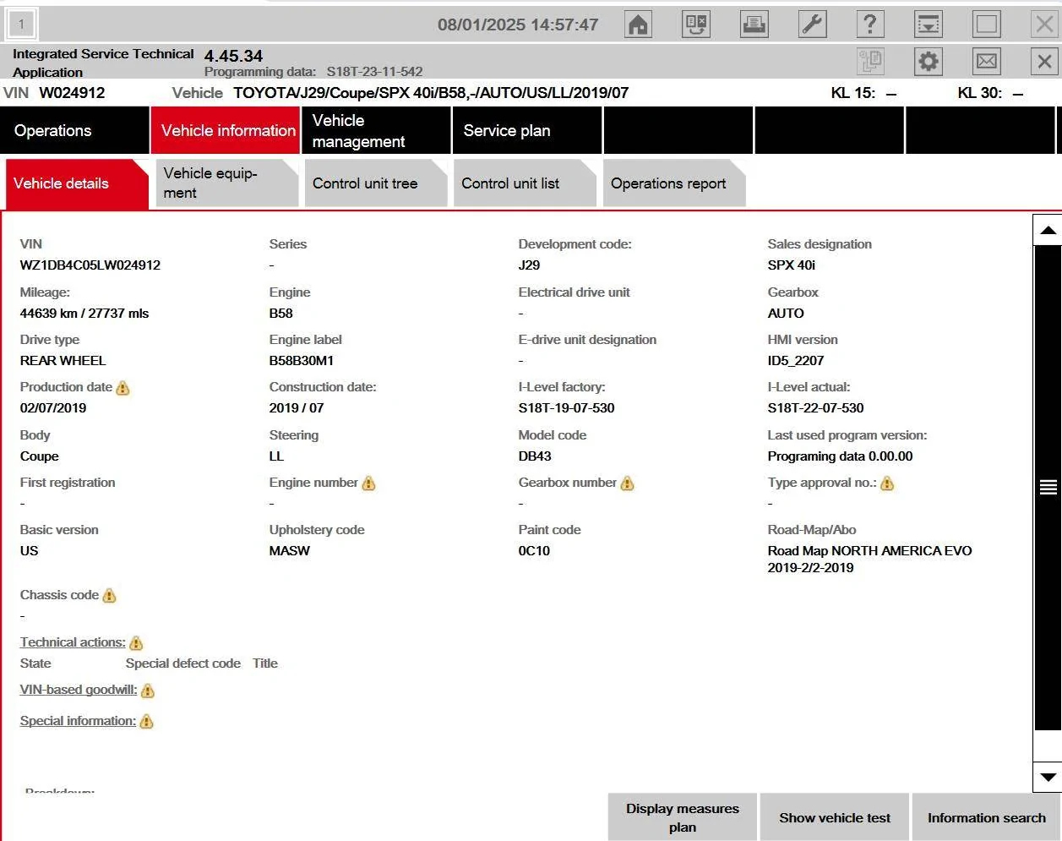The height and width of the screenshot is (841, 1062).
Task: Open the Operations menu tab
Action: coord(74,130)
